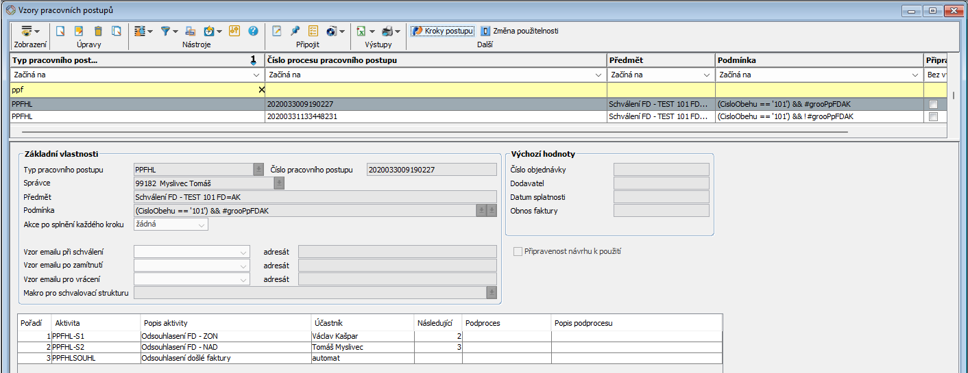Viewport: 968px width, 373px height.
Task: Click the Excel export icon
Action: coord(361,31)
